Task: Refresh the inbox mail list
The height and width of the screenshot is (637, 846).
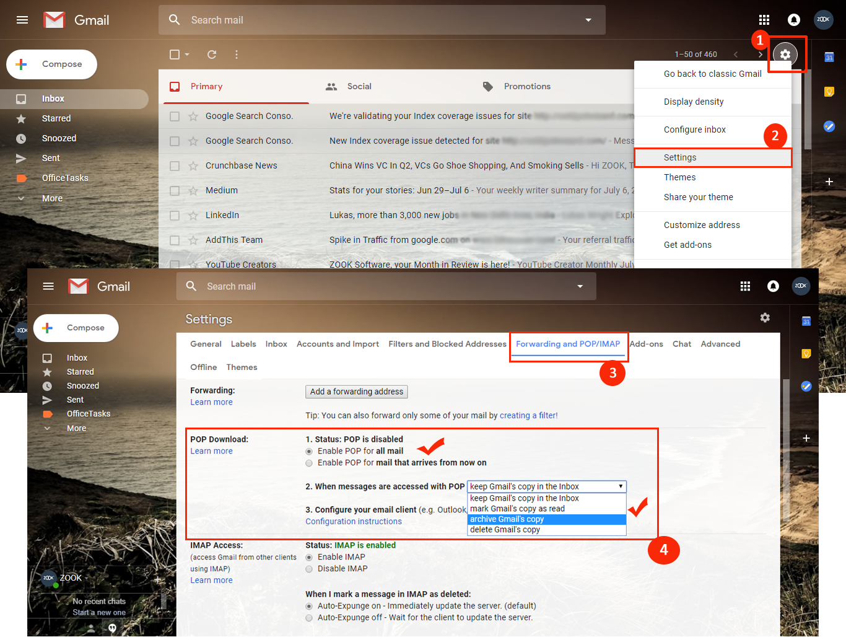Action: click(x=212, y=55)
